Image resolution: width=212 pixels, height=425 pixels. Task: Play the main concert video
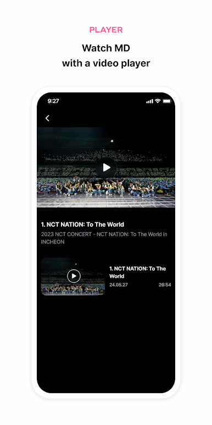point(106,167)
